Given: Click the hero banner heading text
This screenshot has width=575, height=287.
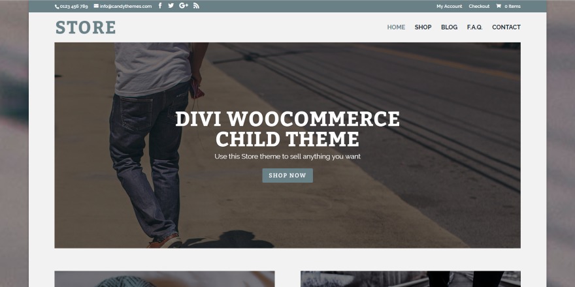Looking at the screenshot, I should pyautogui.click(x=287, y=129).
